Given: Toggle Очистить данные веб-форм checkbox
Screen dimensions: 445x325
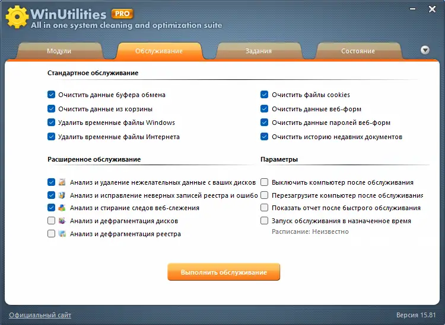Looking at the screenshot, I should (264, 109).
